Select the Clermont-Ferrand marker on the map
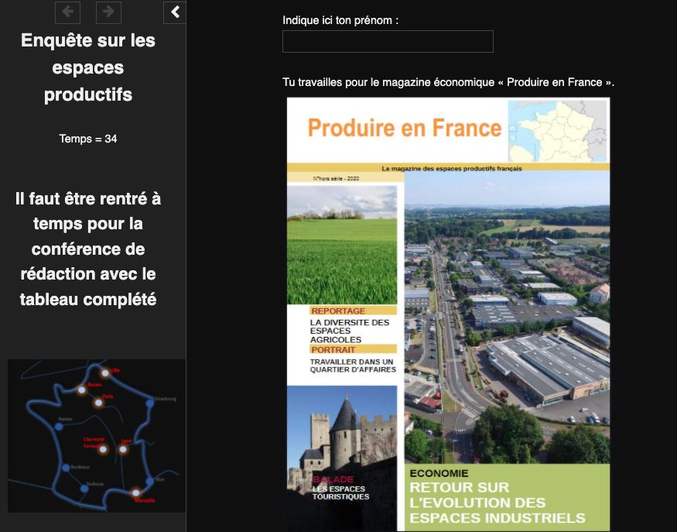This screenshot has height=532, width=677. pos(103,449)
